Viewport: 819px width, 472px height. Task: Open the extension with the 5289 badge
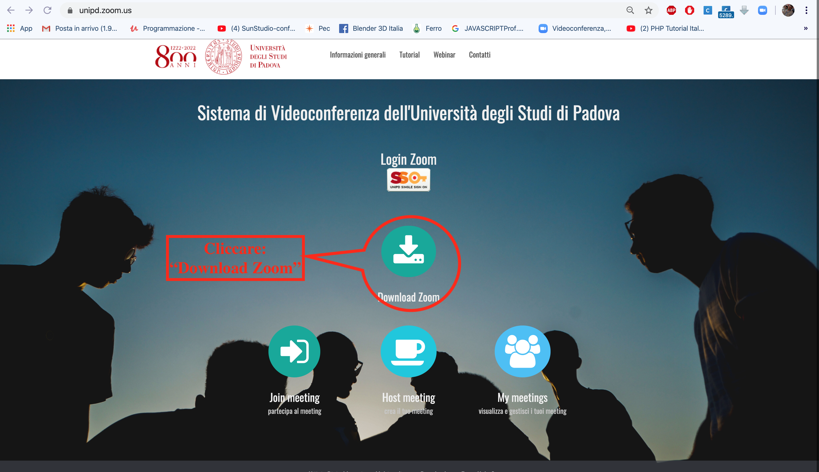coord(726,12)
